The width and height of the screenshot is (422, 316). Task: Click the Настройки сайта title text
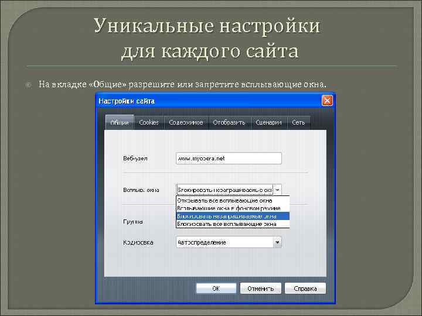pyautogui.click(x=127, y=101)
